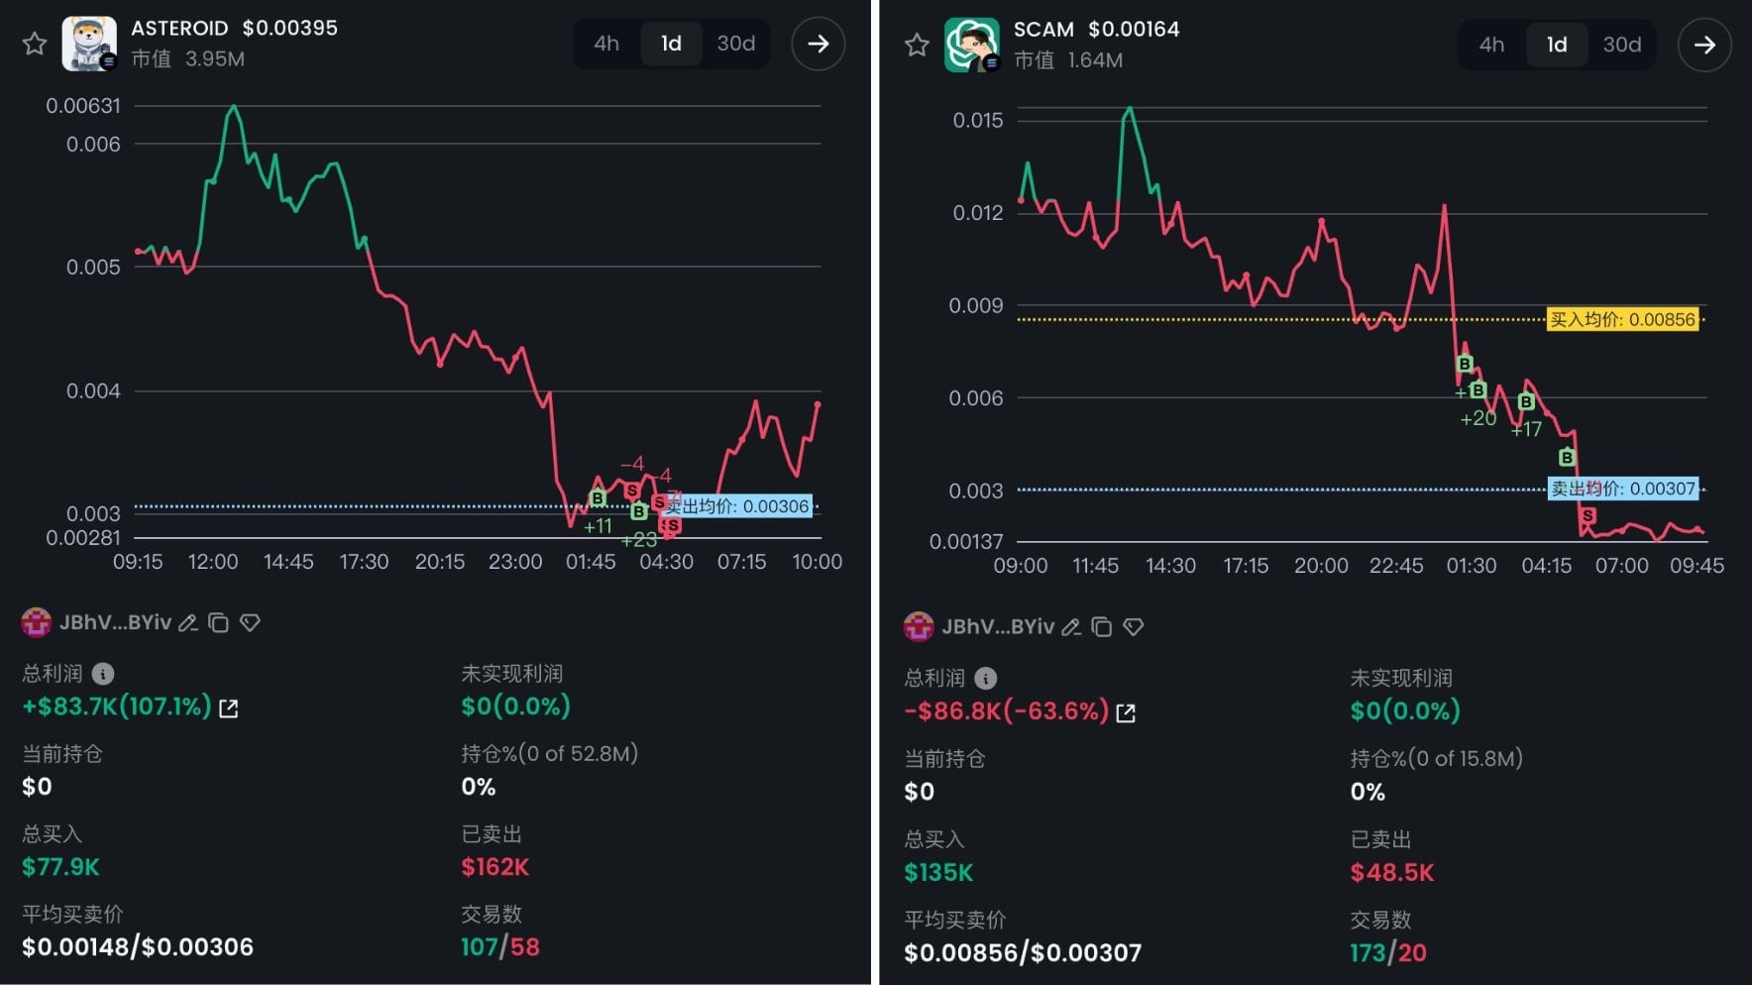1752x985 pixels.
Task: Select the 1d range on SCAM chart
Action: click(x=1557, y=45)
